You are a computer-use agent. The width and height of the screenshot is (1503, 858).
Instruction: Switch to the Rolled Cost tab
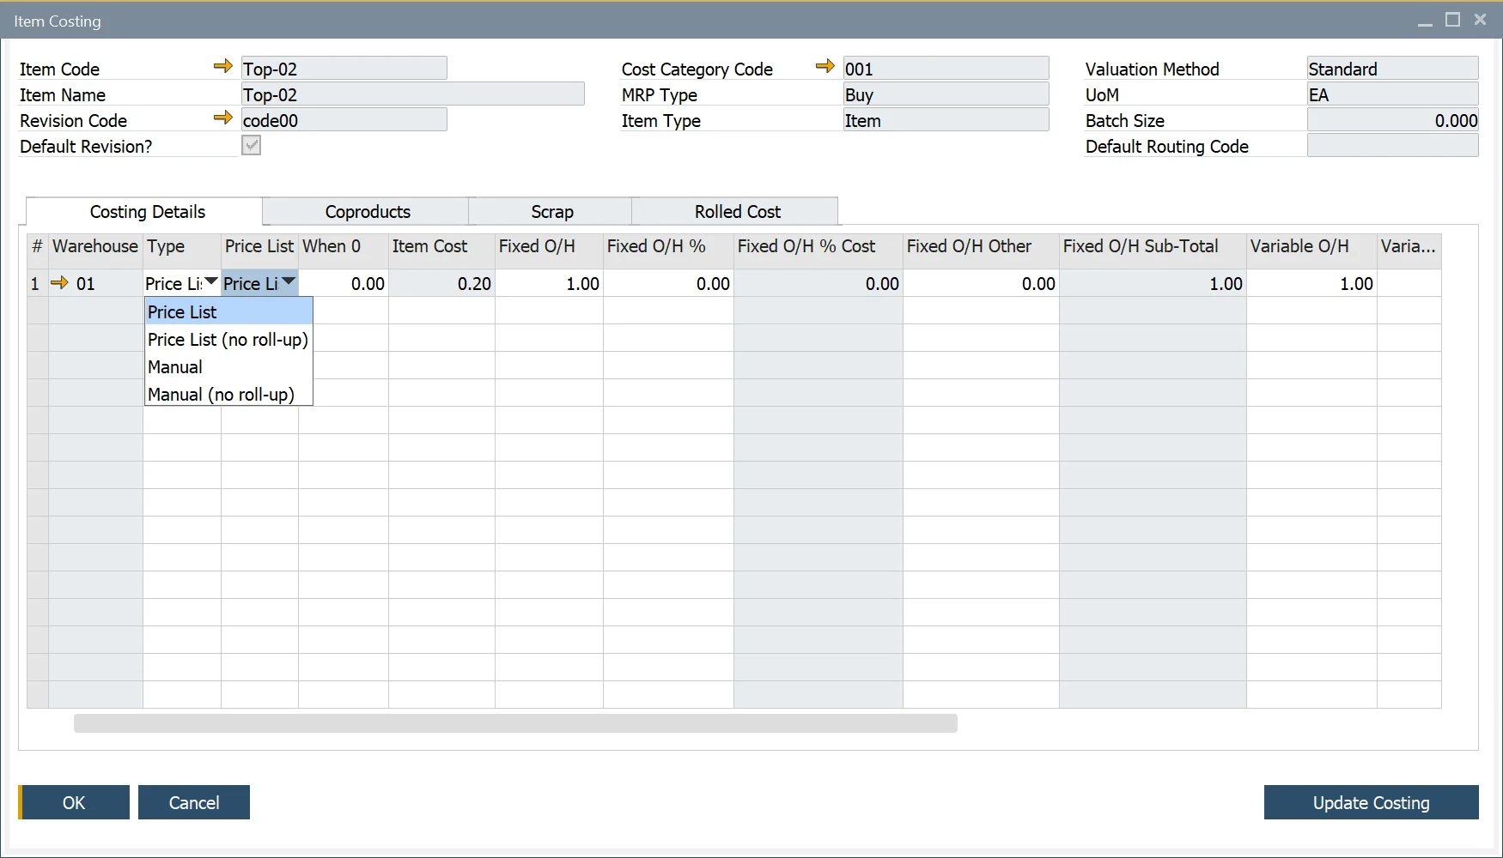pyautogui.click(x=736, y=211)
